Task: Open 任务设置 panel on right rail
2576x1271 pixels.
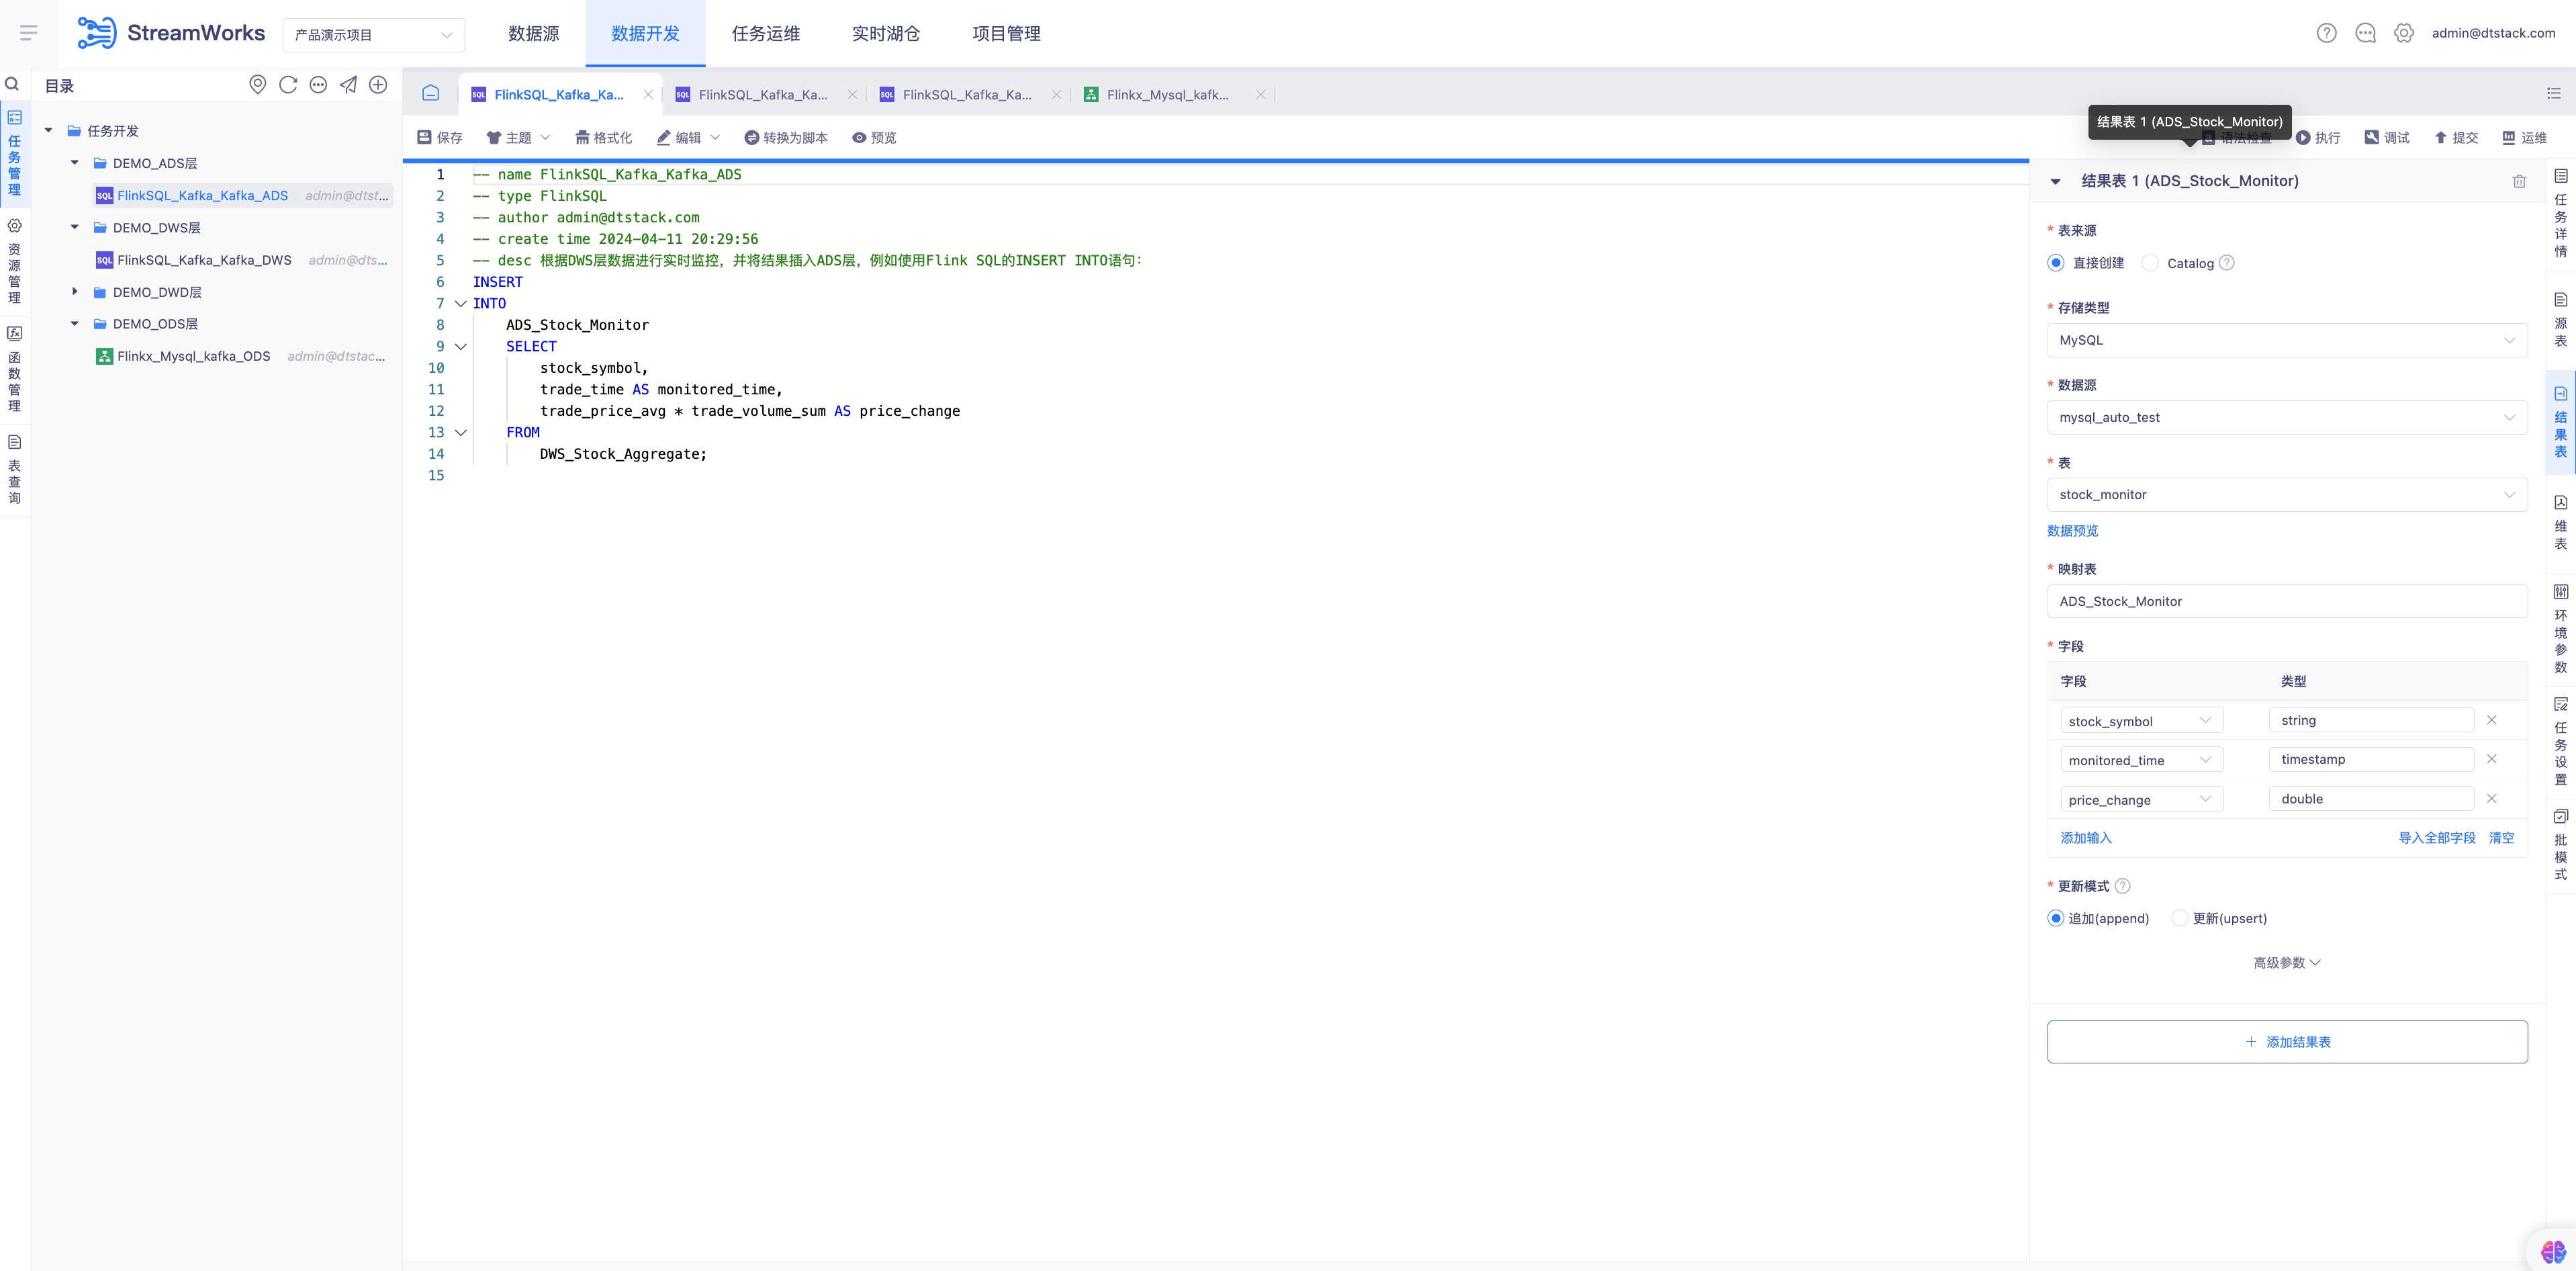Action: tap(2561, 741)
